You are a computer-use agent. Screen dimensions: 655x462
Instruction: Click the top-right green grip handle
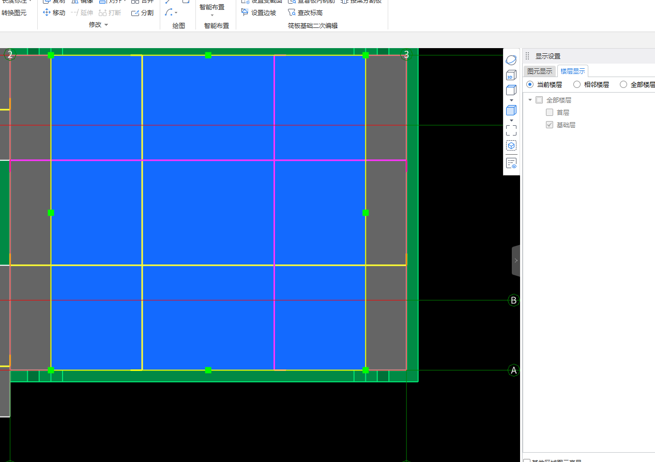point(365,55)
